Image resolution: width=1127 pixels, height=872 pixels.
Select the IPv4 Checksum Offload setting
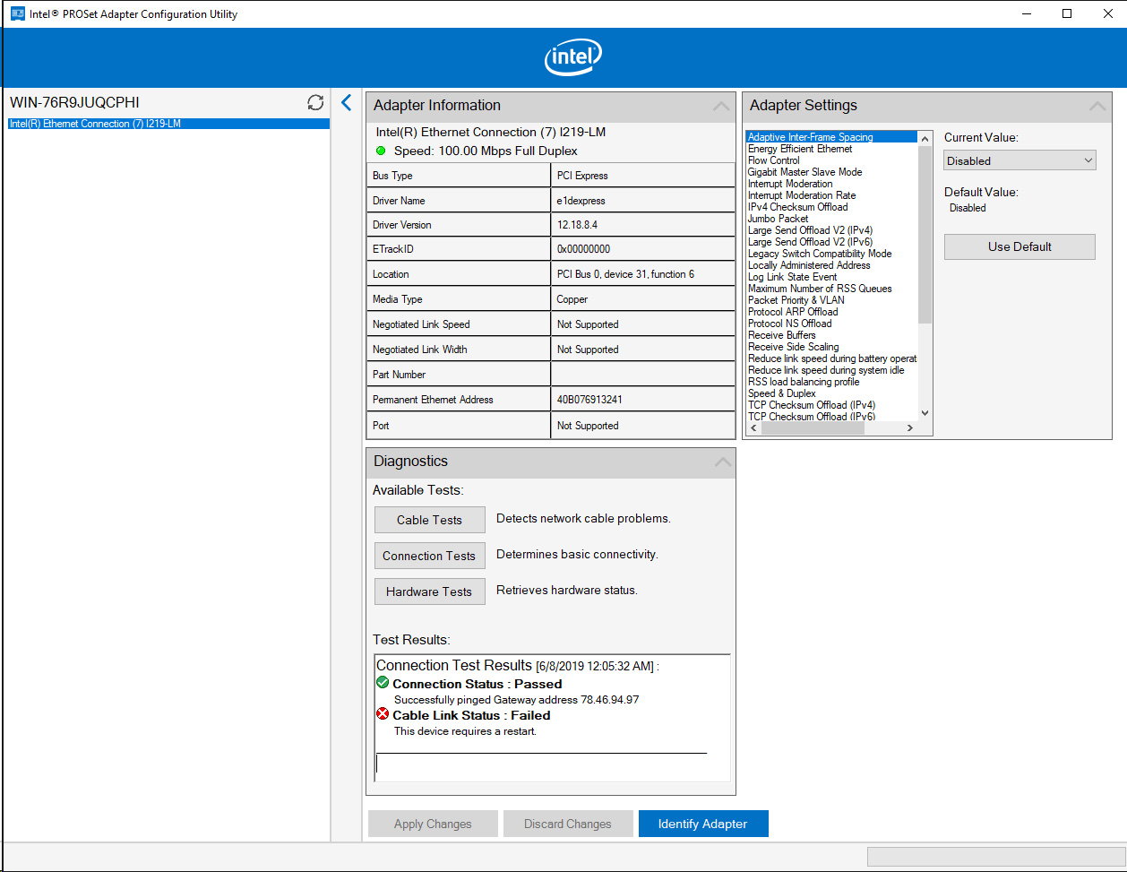[831, 207]
